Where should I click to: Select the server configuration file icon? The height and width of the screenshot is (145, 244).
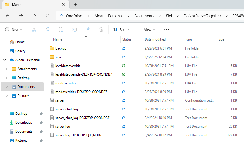[52, 100]
